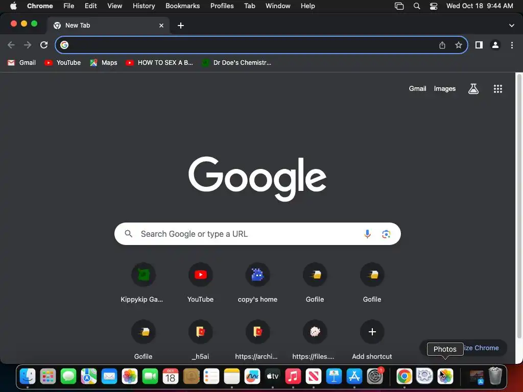Click the Stage Manager menu bar icon
Screen dimensions: 523x392
399,6
